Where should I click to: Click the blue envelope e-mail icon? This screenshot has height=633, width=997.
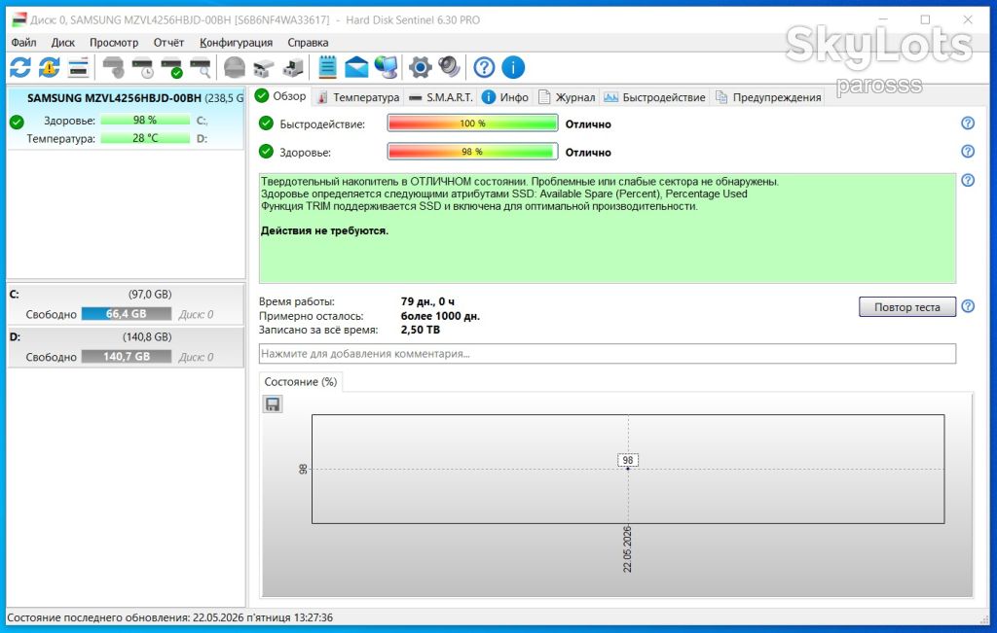[x=356, y=67]
